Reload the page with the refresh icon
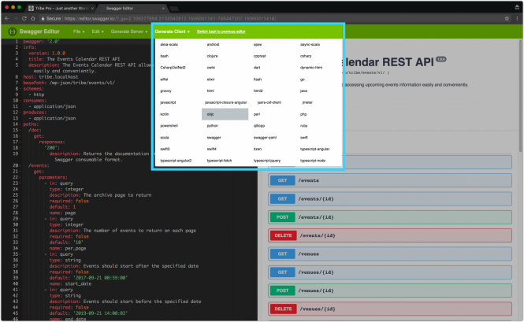The height and width of the screenshot is (322, 524). [x=25, y=16]
